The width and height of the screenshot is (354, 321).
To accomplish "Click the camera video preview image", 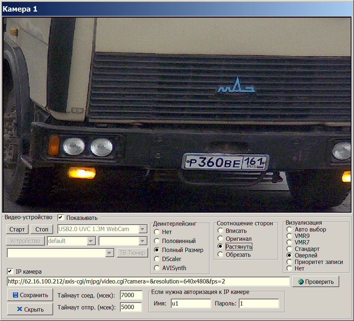I will coord(177,115).
